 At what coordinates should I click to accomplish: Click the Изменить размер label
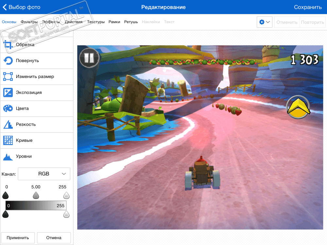click(x=35, y=76)
